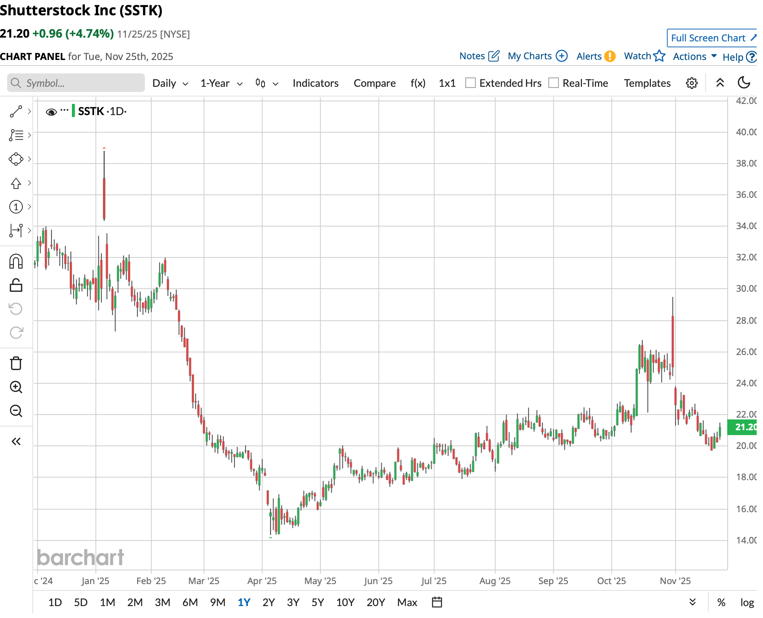Select the 6M time range

190,602
